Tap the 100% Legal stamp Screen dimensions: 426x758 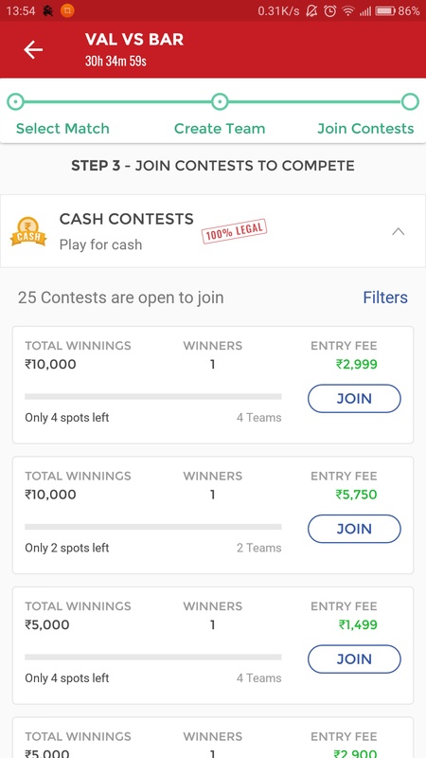pyautogui.click(x=234, y=231)
